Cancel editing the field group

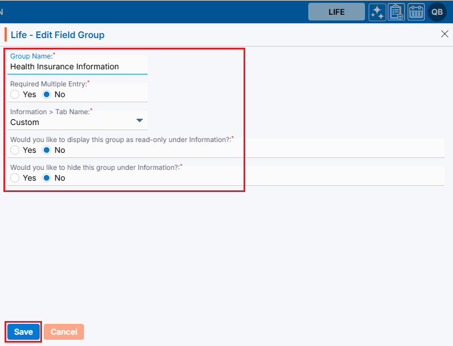(64, 332)
